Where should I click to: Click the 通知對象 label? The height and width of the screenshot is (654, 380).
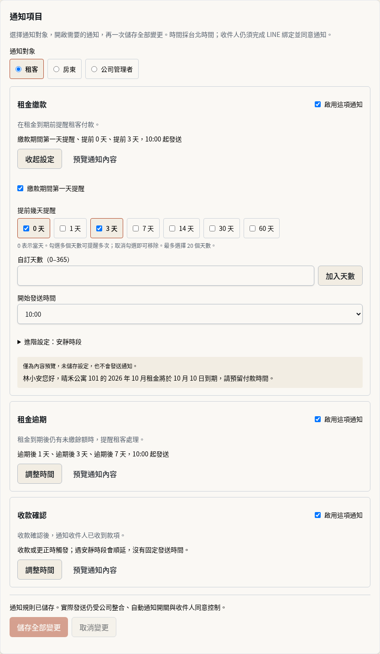pos(22,51)
